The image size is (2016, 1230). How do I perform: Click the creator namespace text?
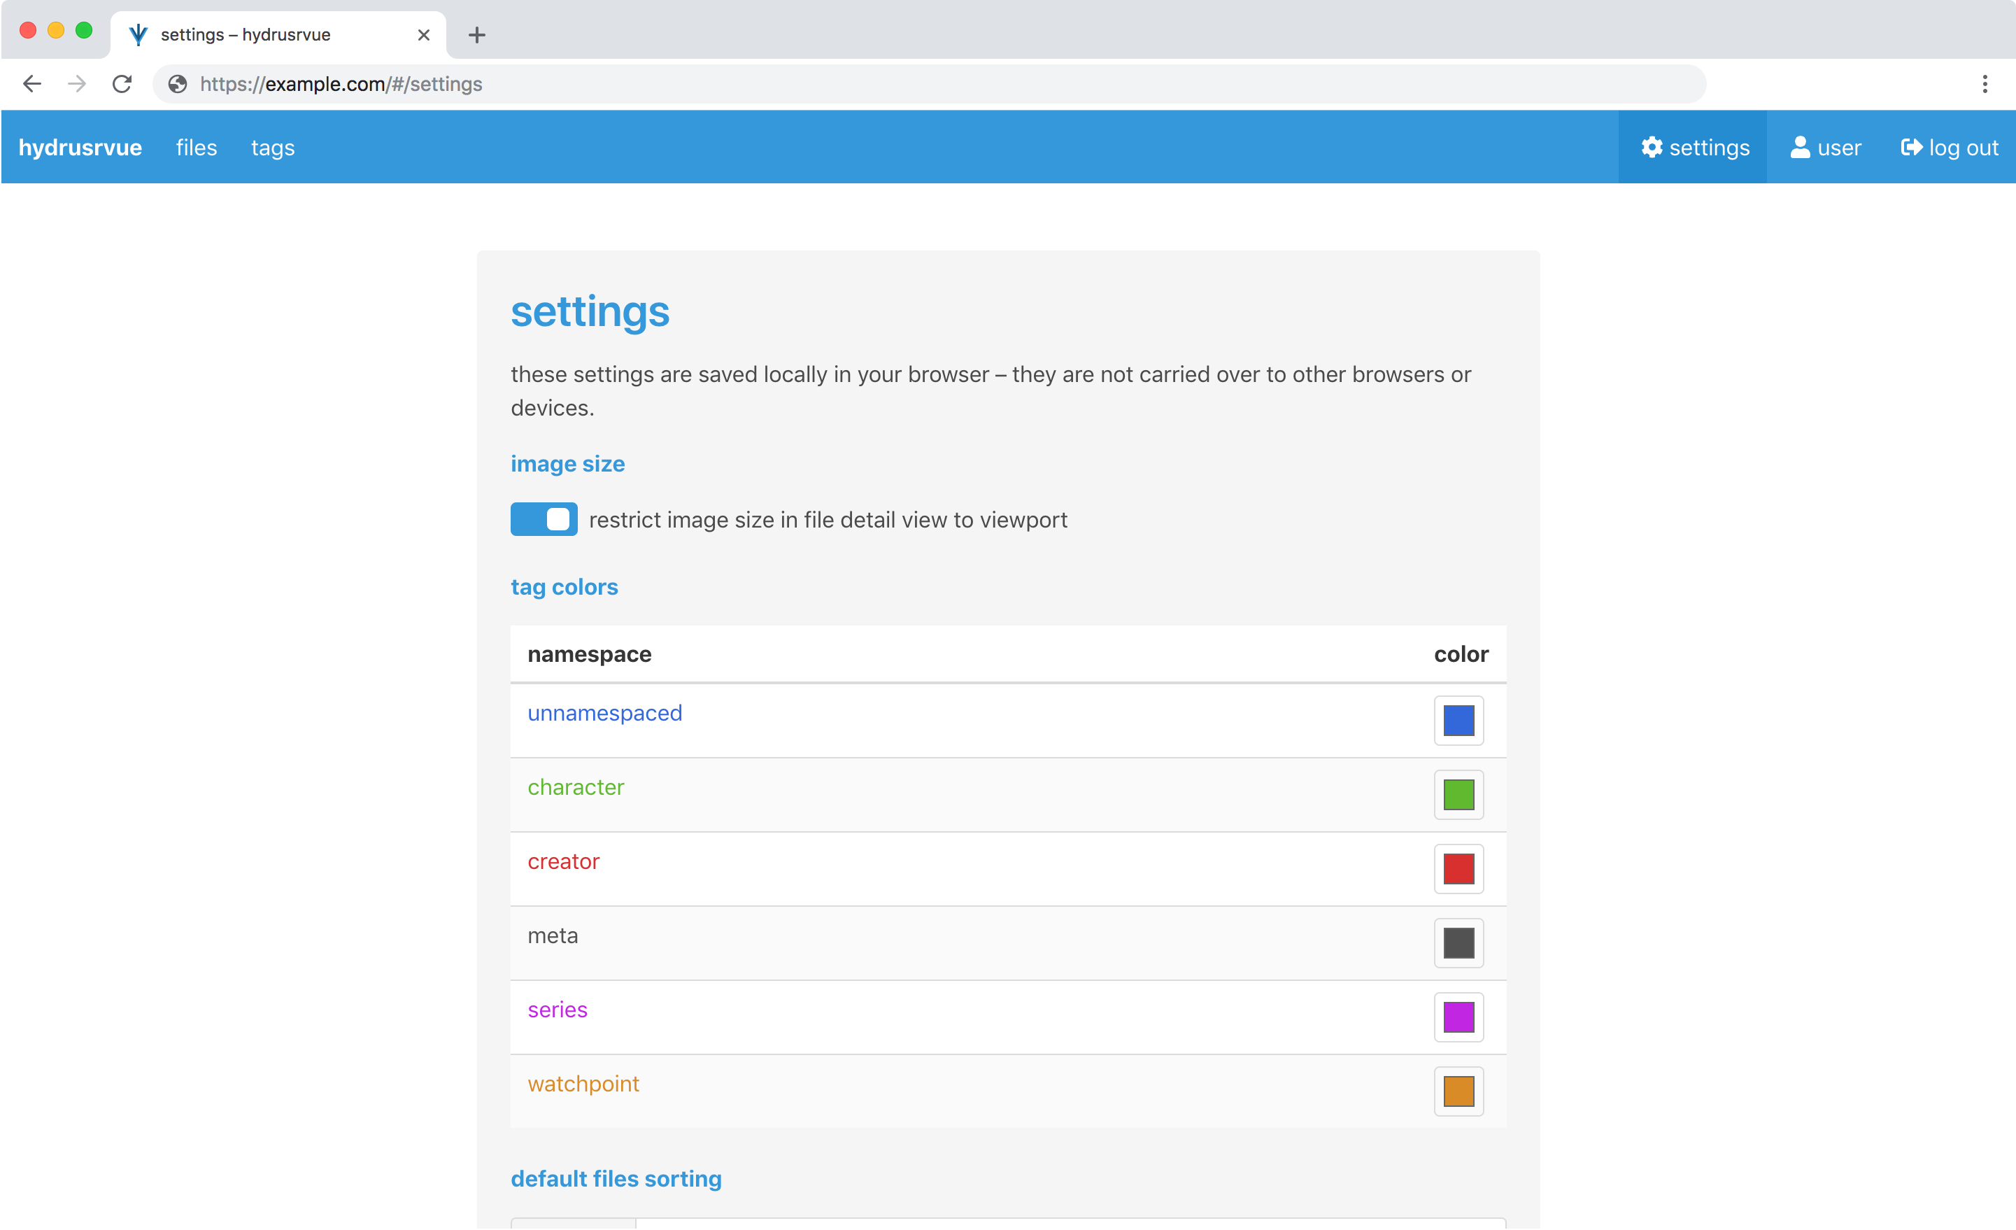pyautogui.click(x=563, y=862)
